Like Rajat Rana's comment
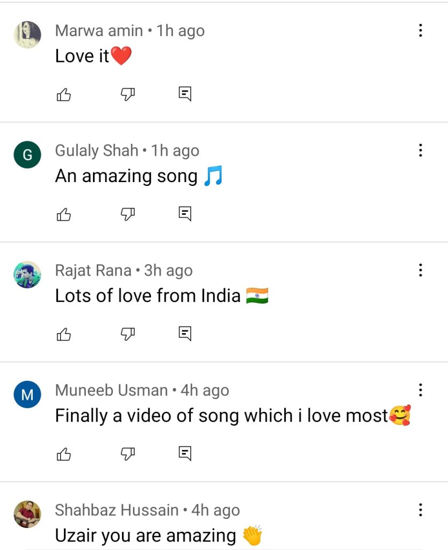This screenshot has height=550, width=448. tap(64, 334)
